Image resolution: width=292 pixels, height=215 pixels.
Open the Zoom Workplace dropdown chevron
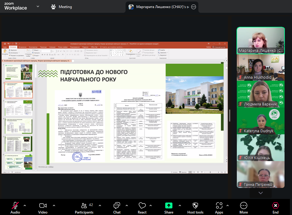(38, 6)
